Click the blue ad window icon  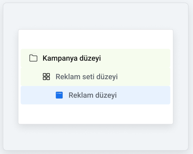(x=59, y=95)
